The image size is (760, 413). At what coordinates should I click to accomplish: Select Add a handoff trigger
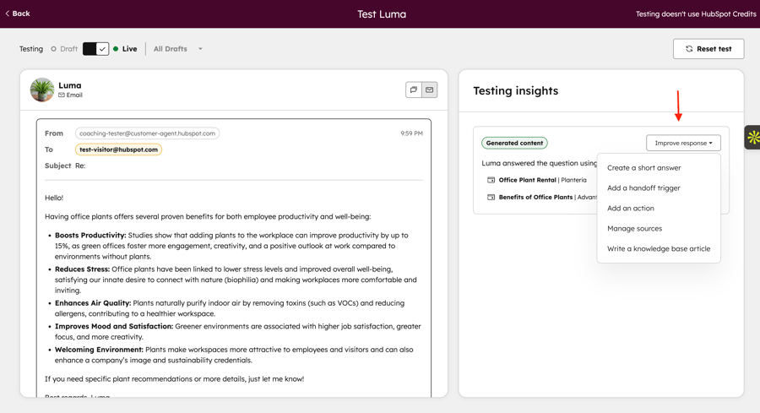point(643,188)
